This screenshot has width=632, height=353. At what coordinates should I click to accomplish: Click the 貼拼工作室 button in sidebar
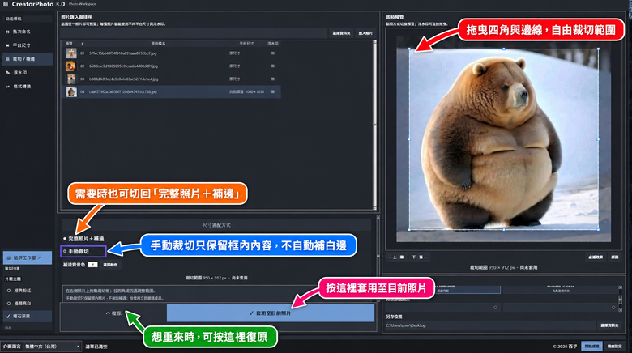28,257
